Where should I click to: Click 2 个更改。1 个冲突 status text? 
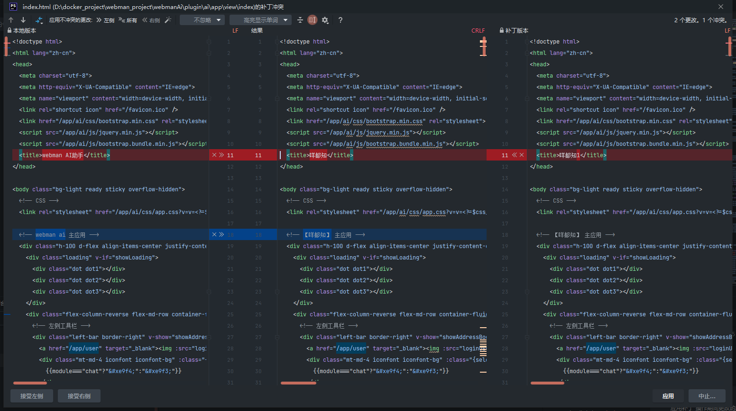point(701,20)
